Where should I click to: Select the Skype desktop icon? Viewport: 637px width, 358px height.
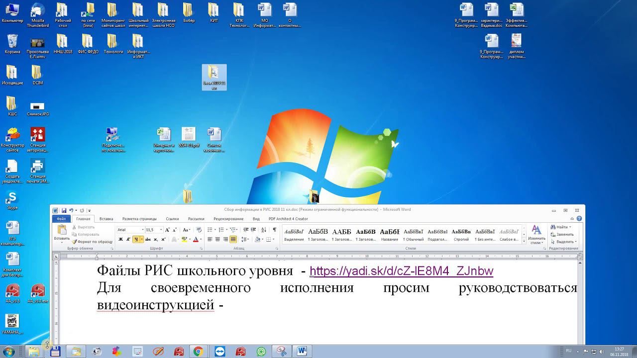tap(12, 200)
